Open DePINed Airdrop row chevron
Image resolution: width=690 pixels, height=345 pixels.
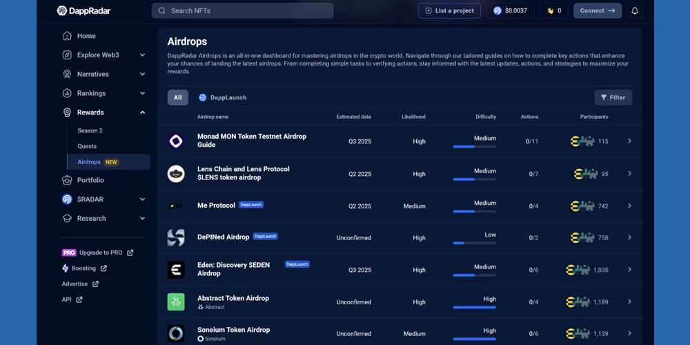point(630,237)
